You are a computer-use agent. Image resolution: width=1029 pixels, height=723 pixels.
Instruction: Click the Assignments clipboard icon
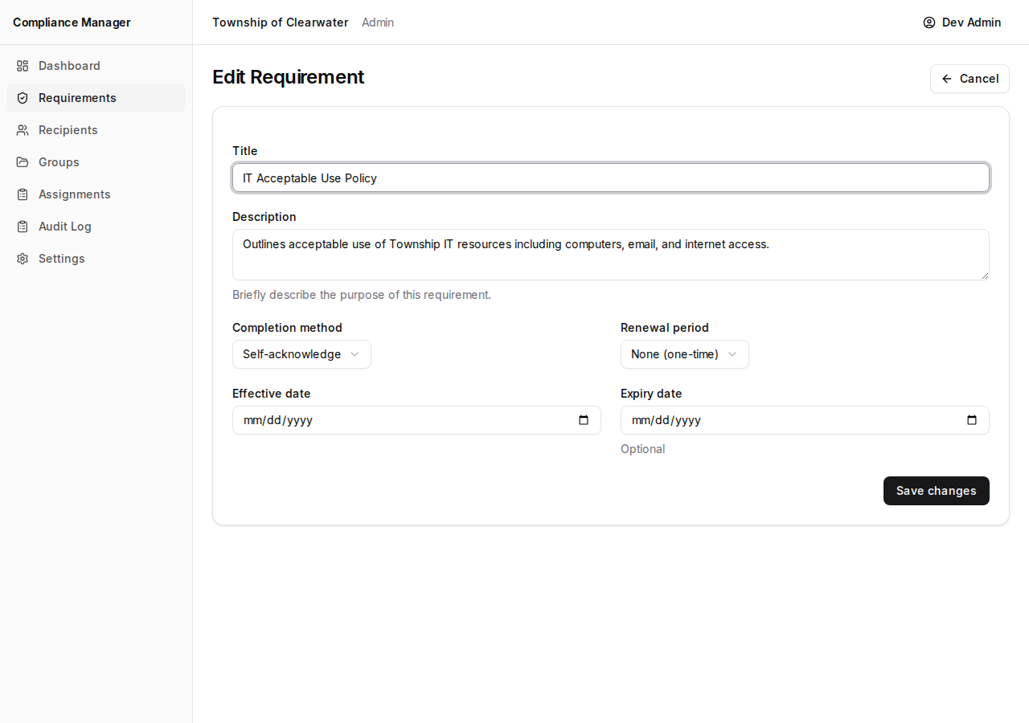coord(23,194)
